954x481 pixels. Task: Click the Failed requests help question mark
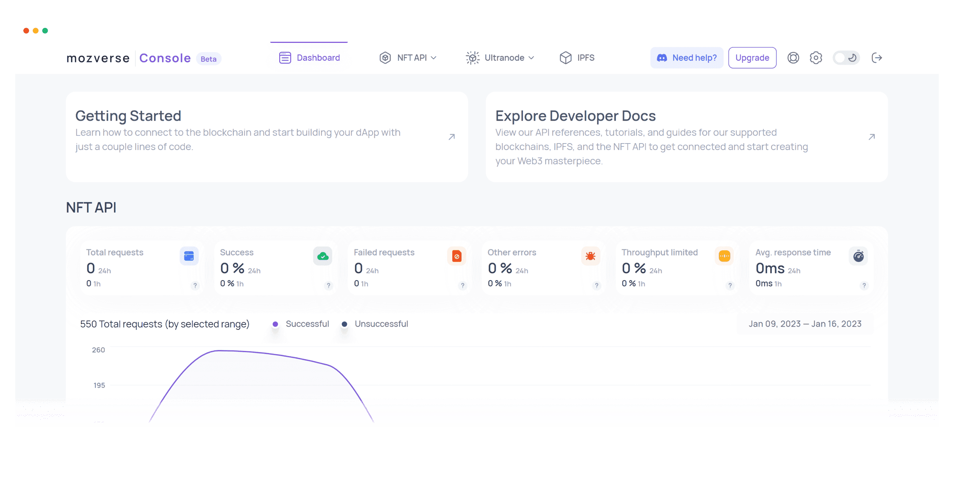point(462,286)
